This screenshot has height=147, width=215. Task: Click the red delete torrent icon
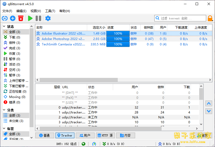(21, 18)
